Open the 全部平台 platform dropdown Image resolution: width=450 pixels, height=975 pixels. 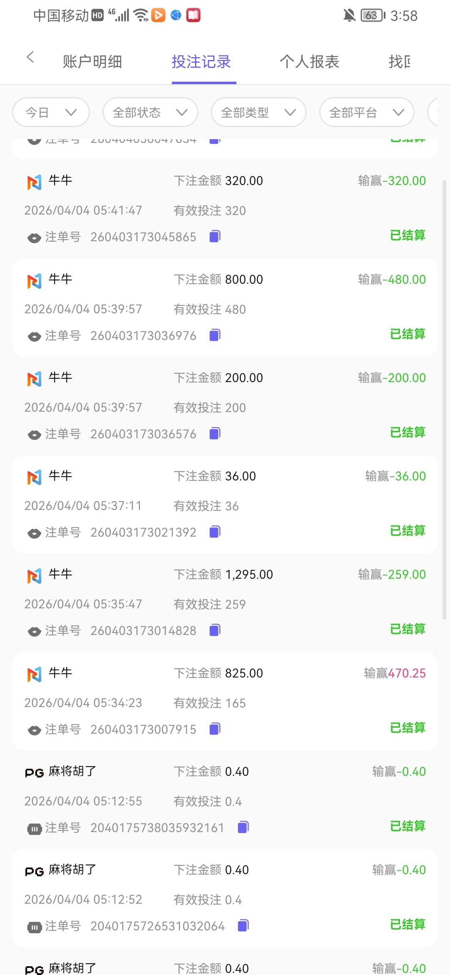pos(367,112)
